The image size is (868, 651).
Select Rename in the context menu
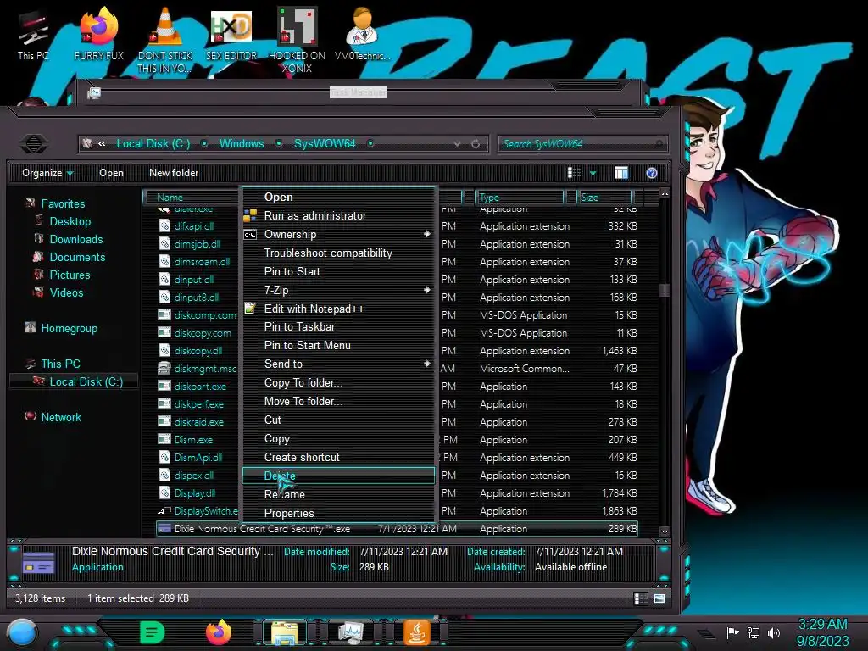click(x=338, y=494)
